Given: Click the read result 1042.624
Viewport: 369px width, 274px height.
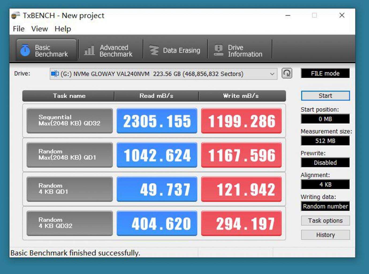Looking at the screenshot, I should [x=157, y=155].
